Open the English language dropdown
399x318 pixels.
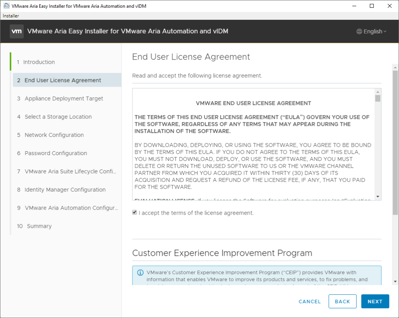pos(372,31)
